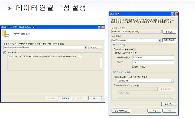Cancel the data source configuration dialog
The image size is (195, 119).
pyautogui.click(x=95, y=98)
